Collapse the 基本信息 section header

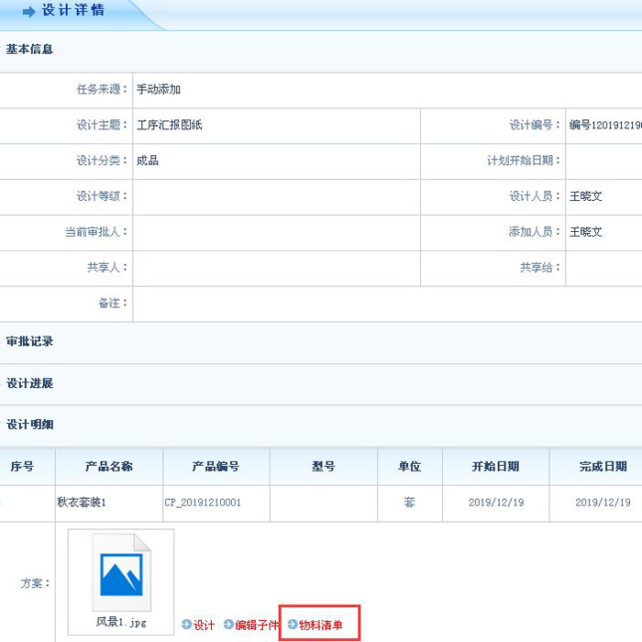coord(30,50)
